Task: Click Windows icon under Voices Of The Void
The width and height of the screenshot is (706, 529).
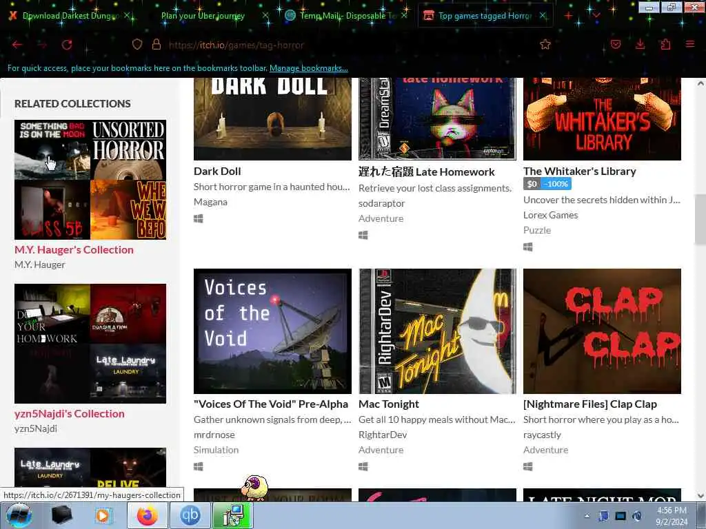Action: tap(198, 466)
